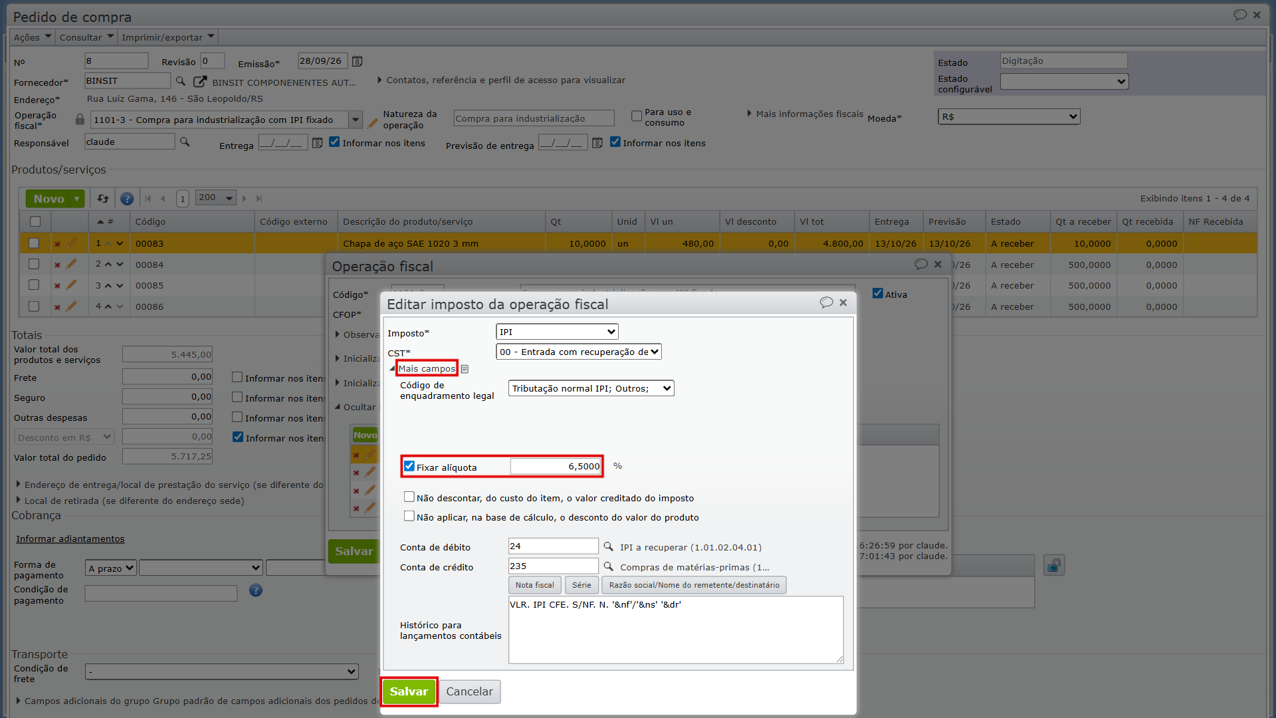Check Não descontar do custo do item
The image size is (1276, 718).
tap(409, 497)
